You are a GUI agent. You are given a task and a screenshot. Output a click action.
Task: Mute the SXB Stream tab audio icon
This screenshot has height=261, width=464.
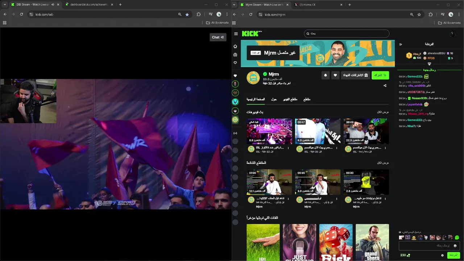pyautogui.click(x=53, y=5)
